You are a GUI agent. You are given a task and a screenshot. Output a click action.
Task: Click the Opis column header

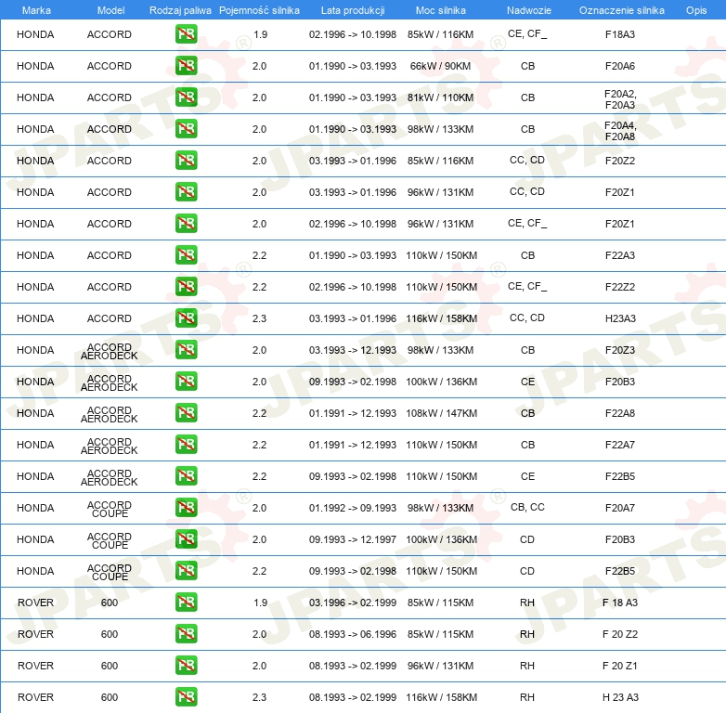(x=696, y=10)
